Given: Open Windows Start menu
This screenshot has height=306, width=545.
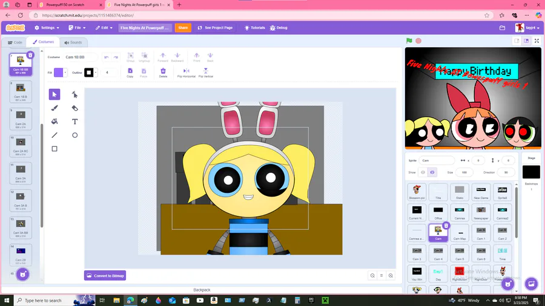Looking at the screenshot, I should (7, 301).
